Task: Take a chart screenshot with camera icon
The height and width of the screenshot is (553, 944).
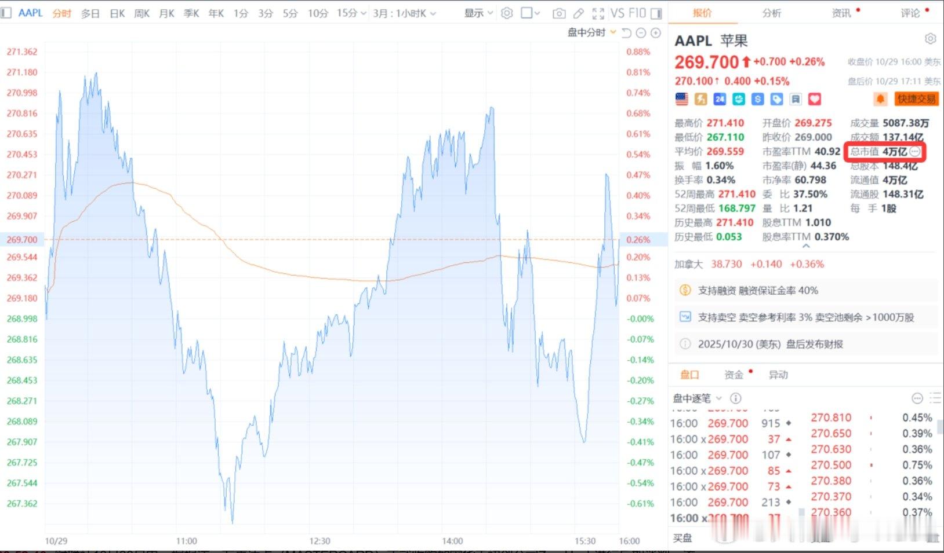Action: point(559,13)
